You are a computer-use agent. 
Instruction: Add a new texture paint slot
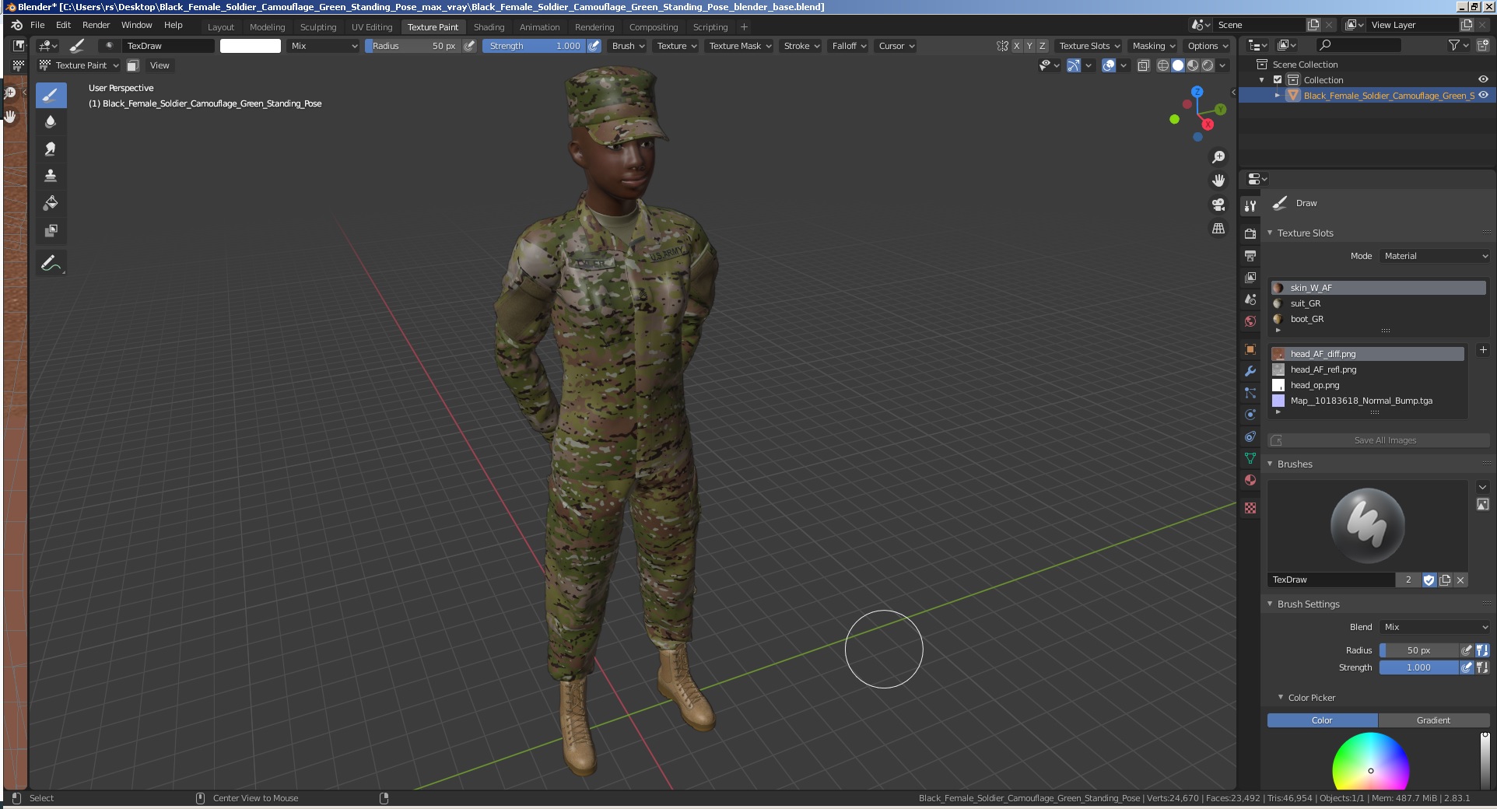pyautogui.click(x=1482, y=350)
